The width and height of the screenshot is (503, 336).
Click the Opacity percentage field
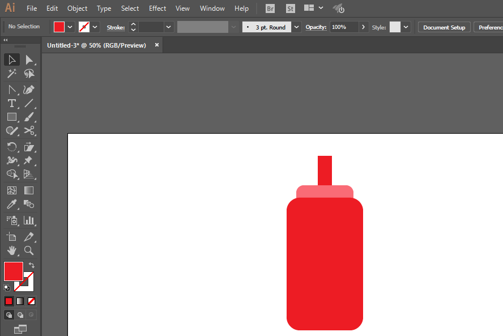point(343,27)
